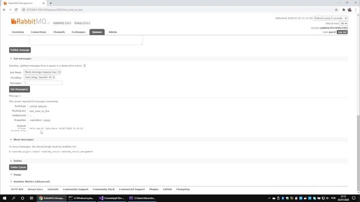Close the RabbitMQ Management tab

click(x=44, y=3)
